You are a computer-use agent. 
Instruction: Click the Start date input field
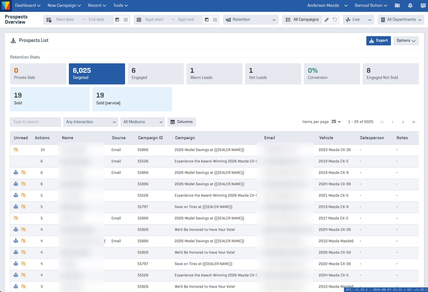tap(65, 20)
